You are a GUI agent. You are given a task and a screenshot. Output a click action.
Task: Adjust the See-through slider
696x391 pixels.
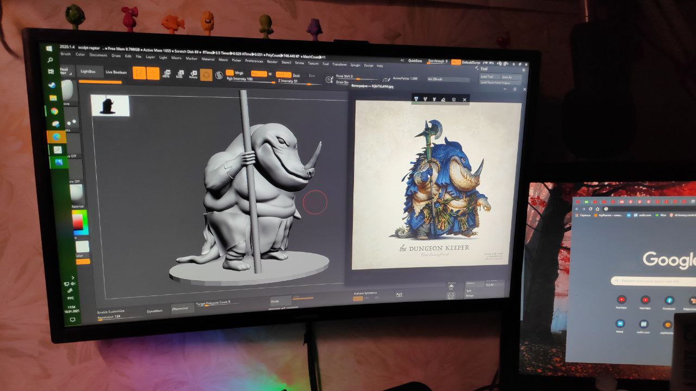click(438, 61)
